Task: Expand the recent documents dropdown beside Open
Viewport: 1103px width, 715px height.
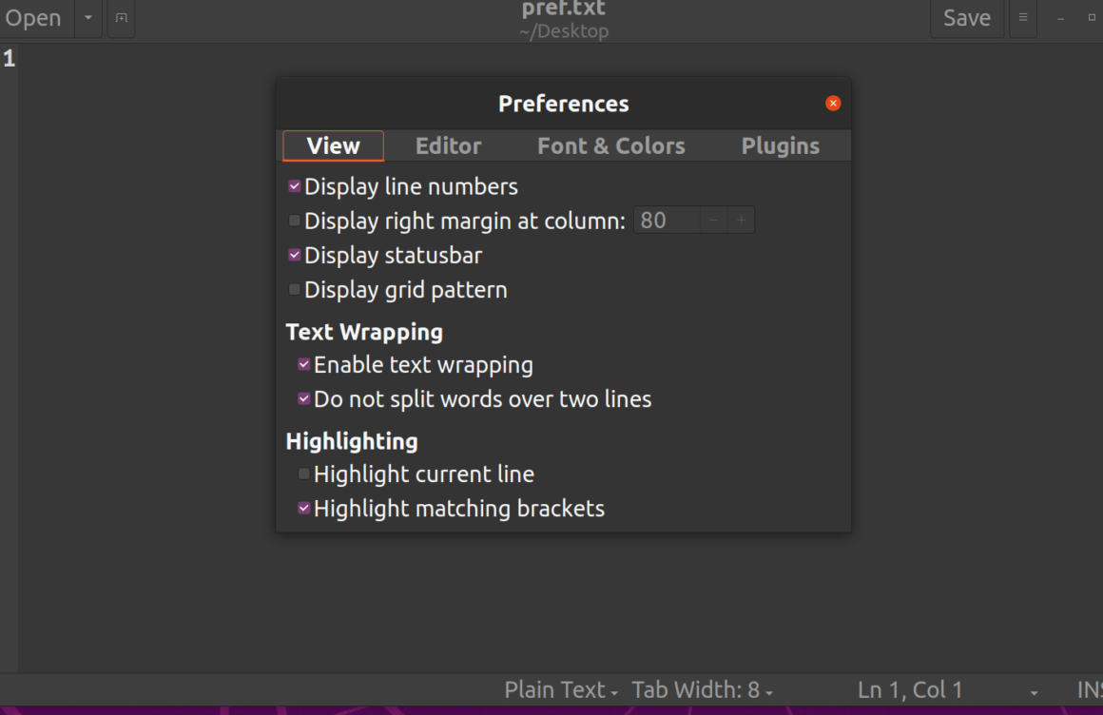Action: click(87, 18)
